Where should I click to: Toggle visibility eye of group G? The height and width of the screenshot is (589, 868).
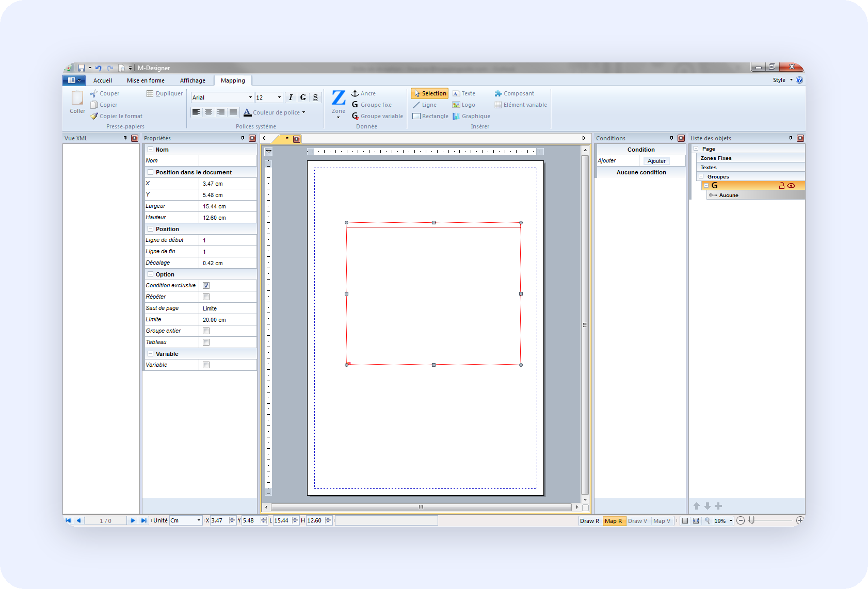(791, 186)
